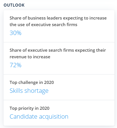This screenshot has width=117, height=128.
Task: Click the text 'revenue to increase'
Action: (x=30, y=57)
